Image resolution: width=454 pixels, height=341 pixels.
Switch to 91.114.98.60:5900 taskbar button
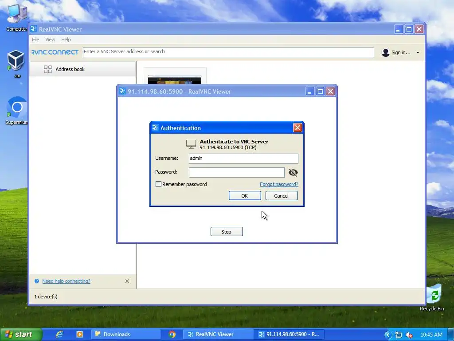point(289,334)
